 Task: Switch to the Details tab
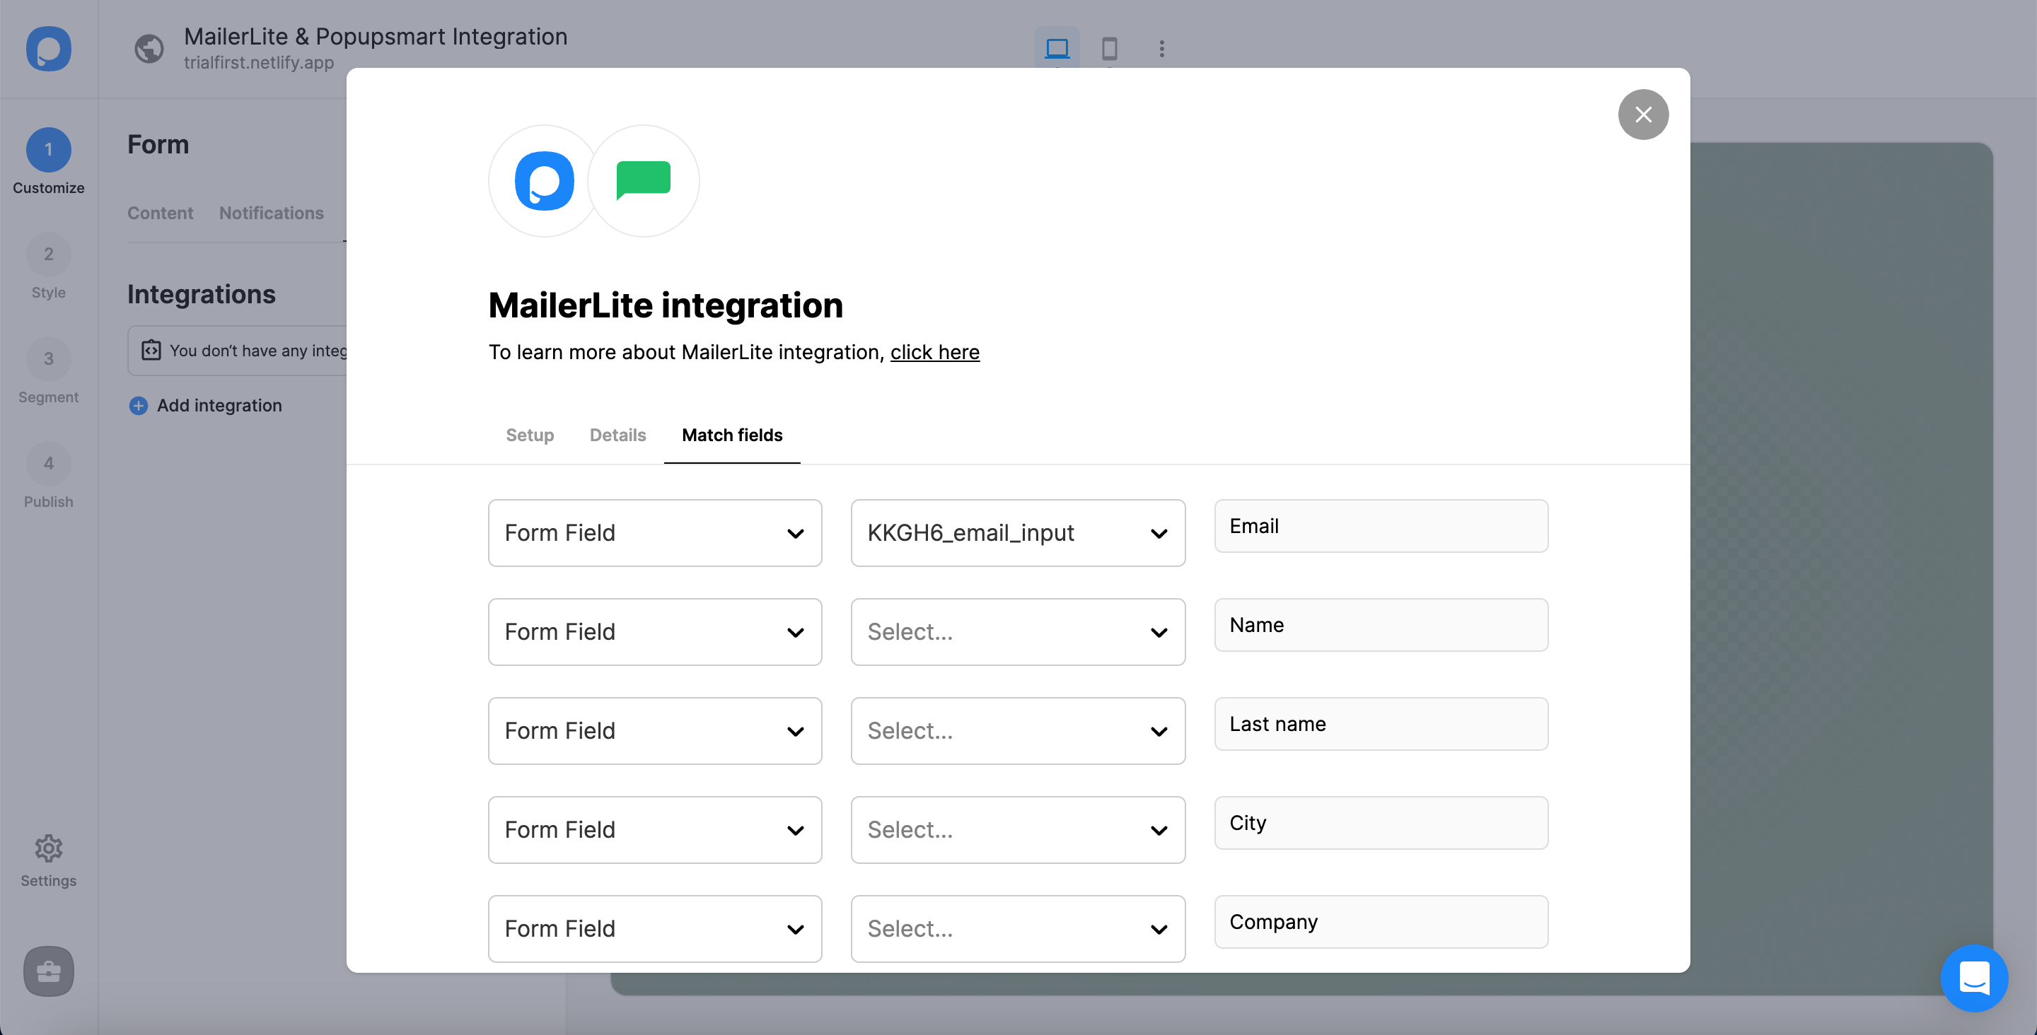618,433
